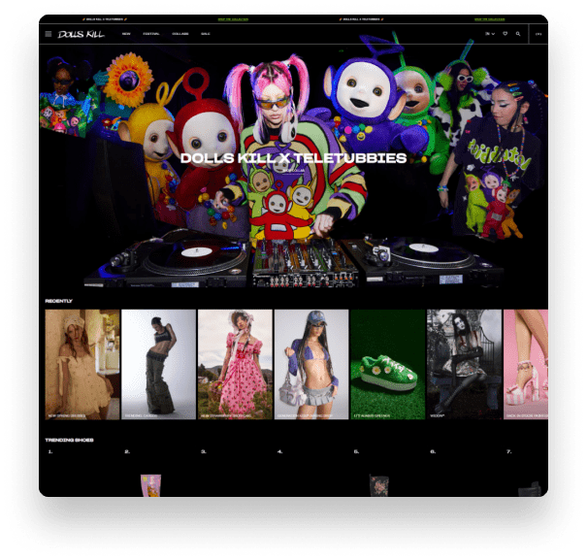Expand the country/language dropdown
Viewport: 587px width, 560px height.
pos(490,34)
